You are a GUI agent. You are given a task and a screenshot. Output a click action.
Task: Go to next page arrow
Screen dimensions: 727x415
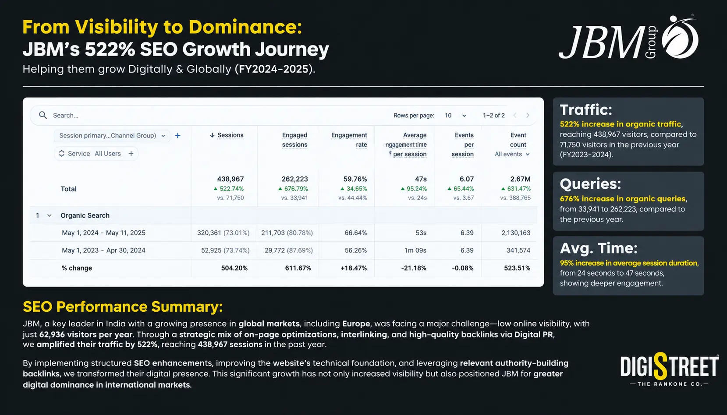click(x=528, y=116)
